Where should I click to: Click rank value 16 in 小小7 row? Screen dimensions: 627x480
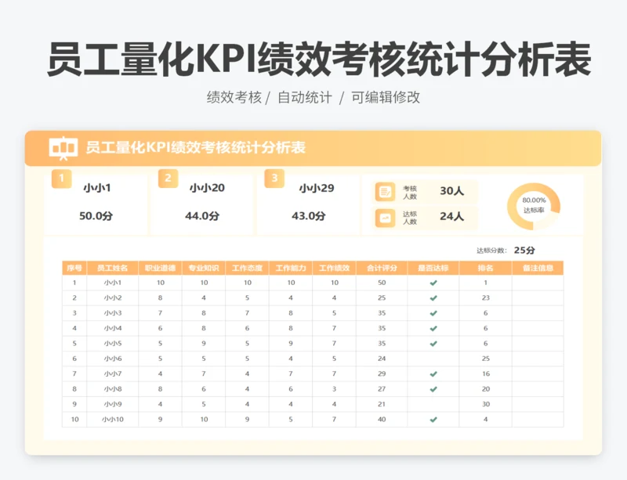[485, 374]
